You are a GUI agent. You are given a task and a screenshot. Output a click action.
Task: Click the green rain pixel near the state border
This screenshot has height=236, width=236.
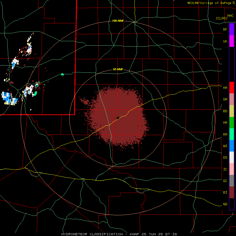click(x=62, y=74)
